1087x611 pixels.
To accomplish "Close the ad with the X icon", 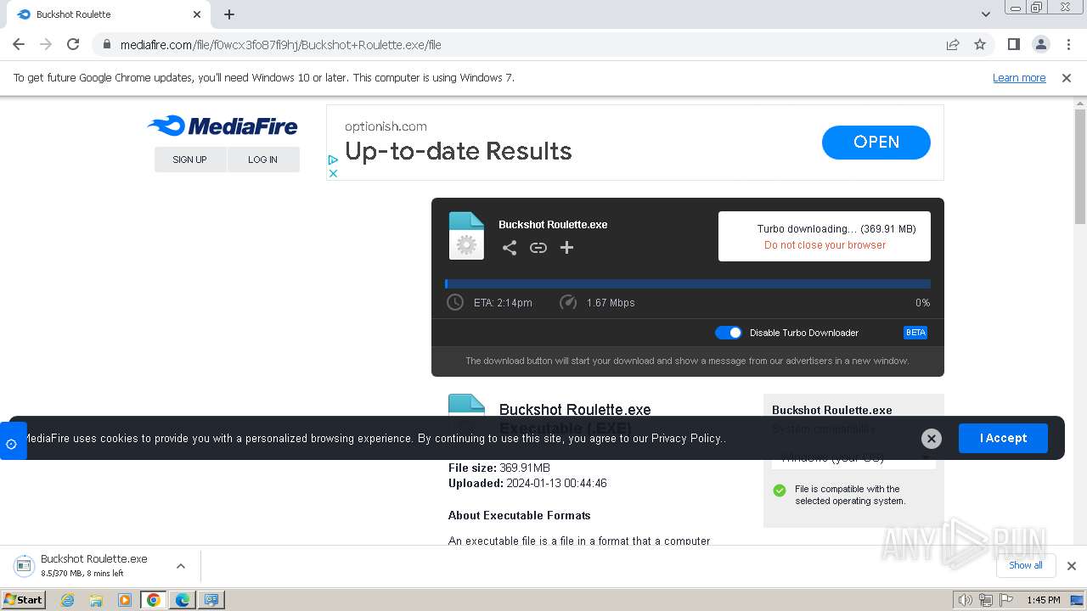I will coord(333,173).
